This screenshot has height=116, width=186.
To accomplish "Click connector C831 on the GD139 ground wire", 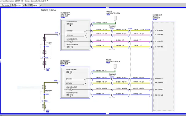I will click(x=56, y=81).
